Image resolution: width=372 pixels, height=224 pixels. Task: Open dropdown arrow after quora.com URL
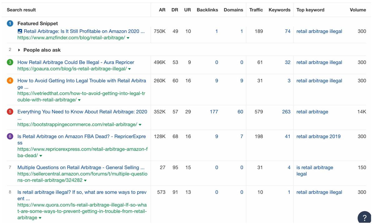[x=40, y=218]
